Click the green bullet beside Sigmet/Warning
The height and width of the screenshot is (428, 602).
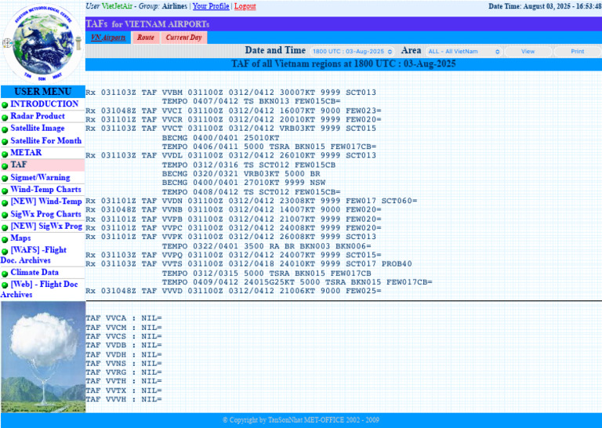click(x=5, y=179)
